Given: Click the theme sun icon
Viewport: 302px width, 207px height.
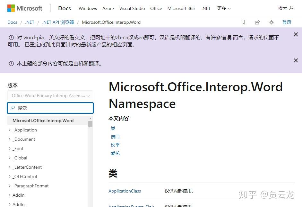Looking at the screenshot, I should 272,22.
